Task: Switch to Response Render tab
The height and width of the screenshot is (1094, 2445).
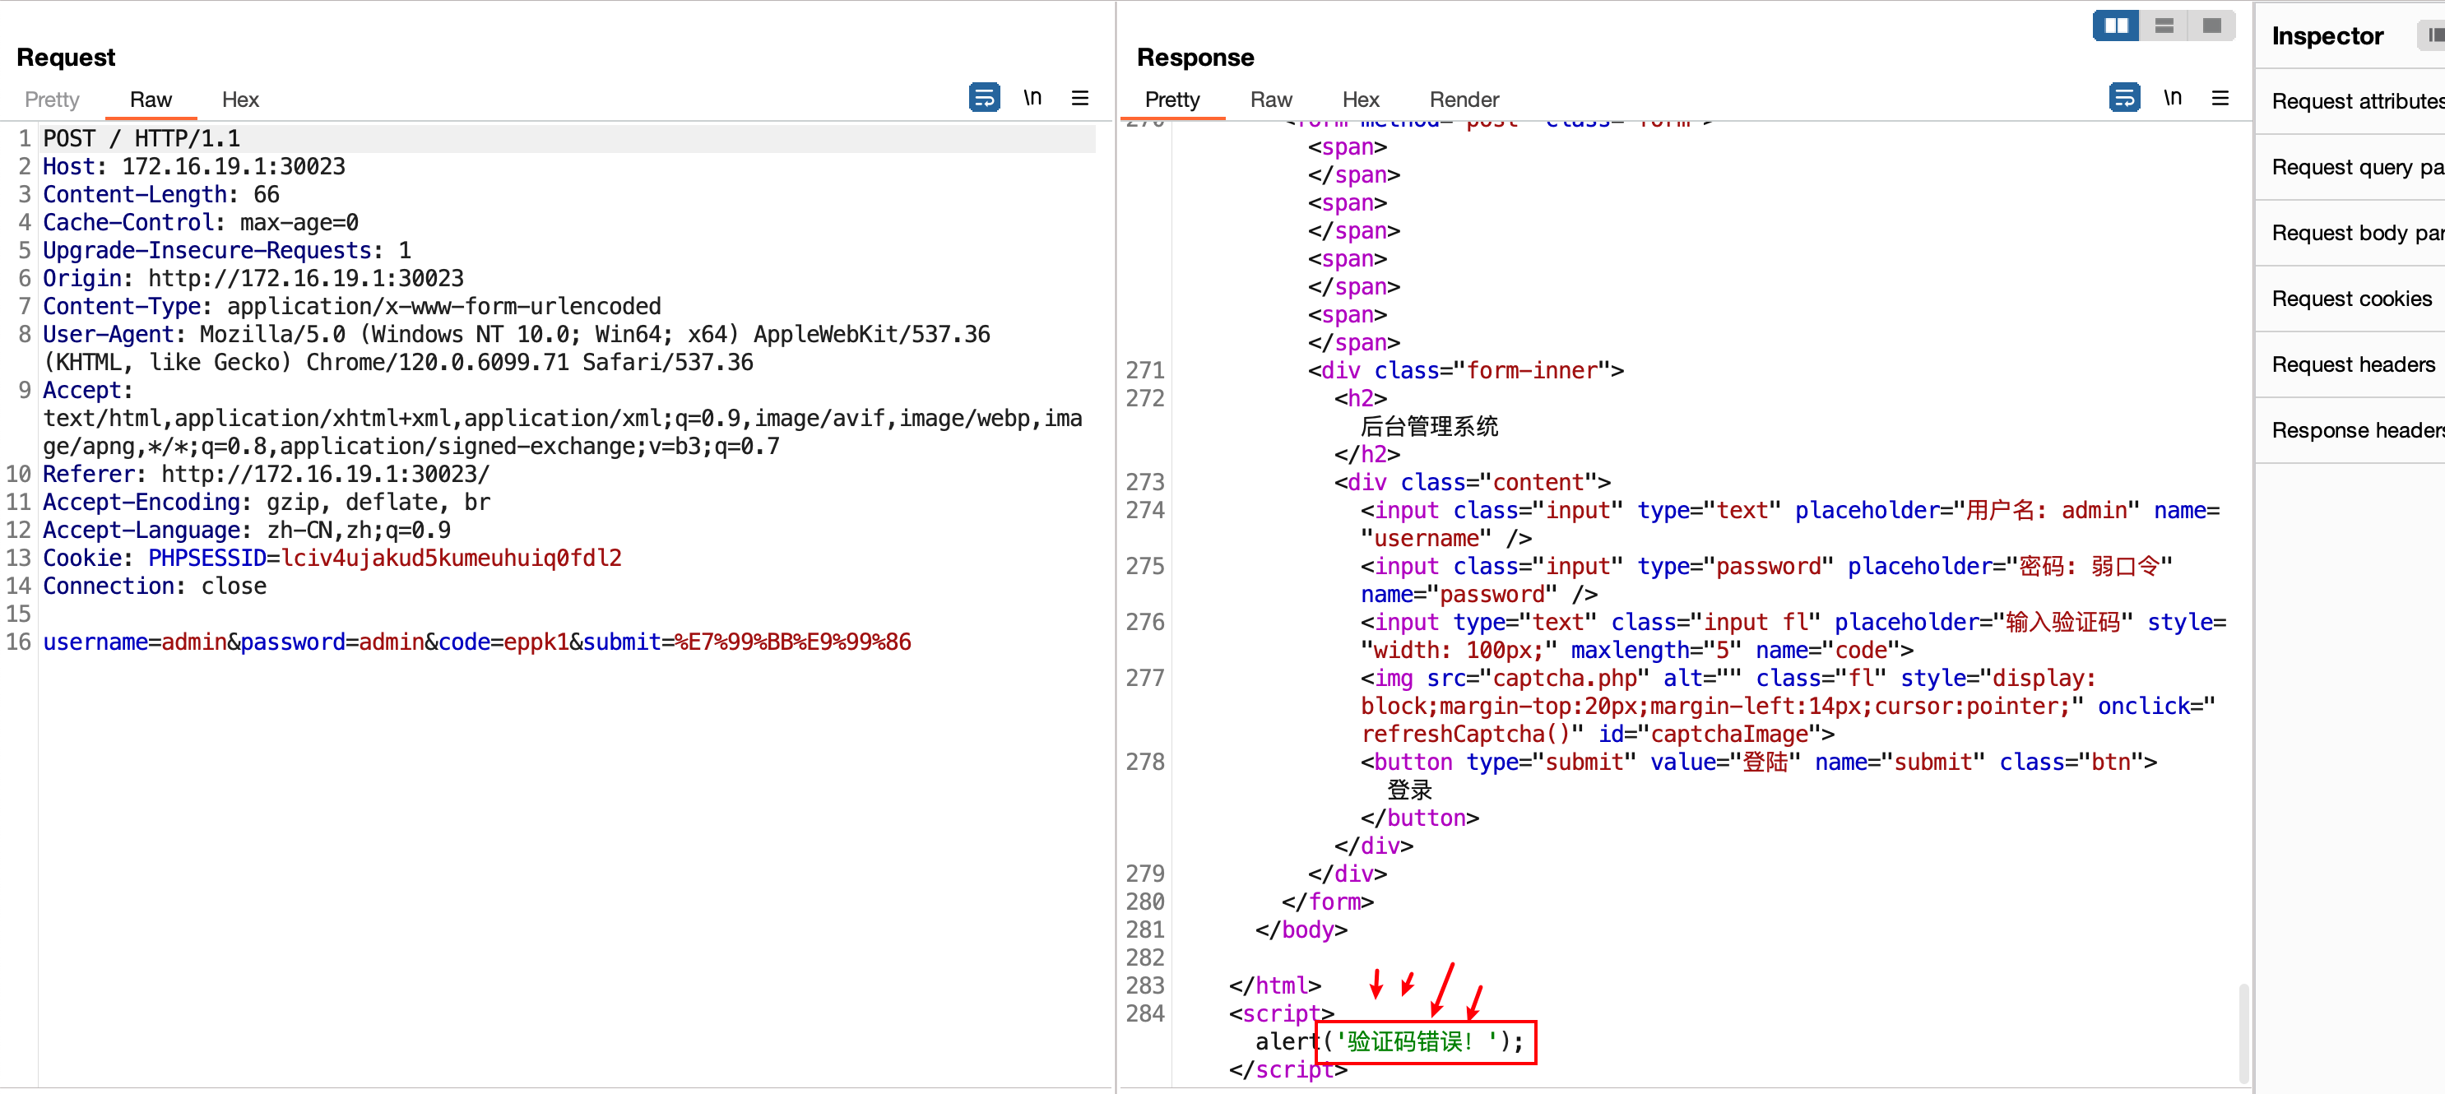Action: (x=1464, y=100)
